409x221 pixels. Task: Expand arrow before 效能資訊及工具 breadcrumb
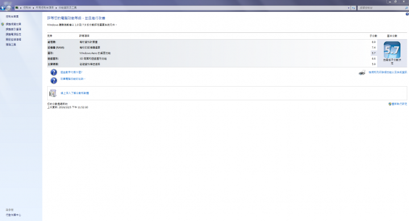[56, 8]
